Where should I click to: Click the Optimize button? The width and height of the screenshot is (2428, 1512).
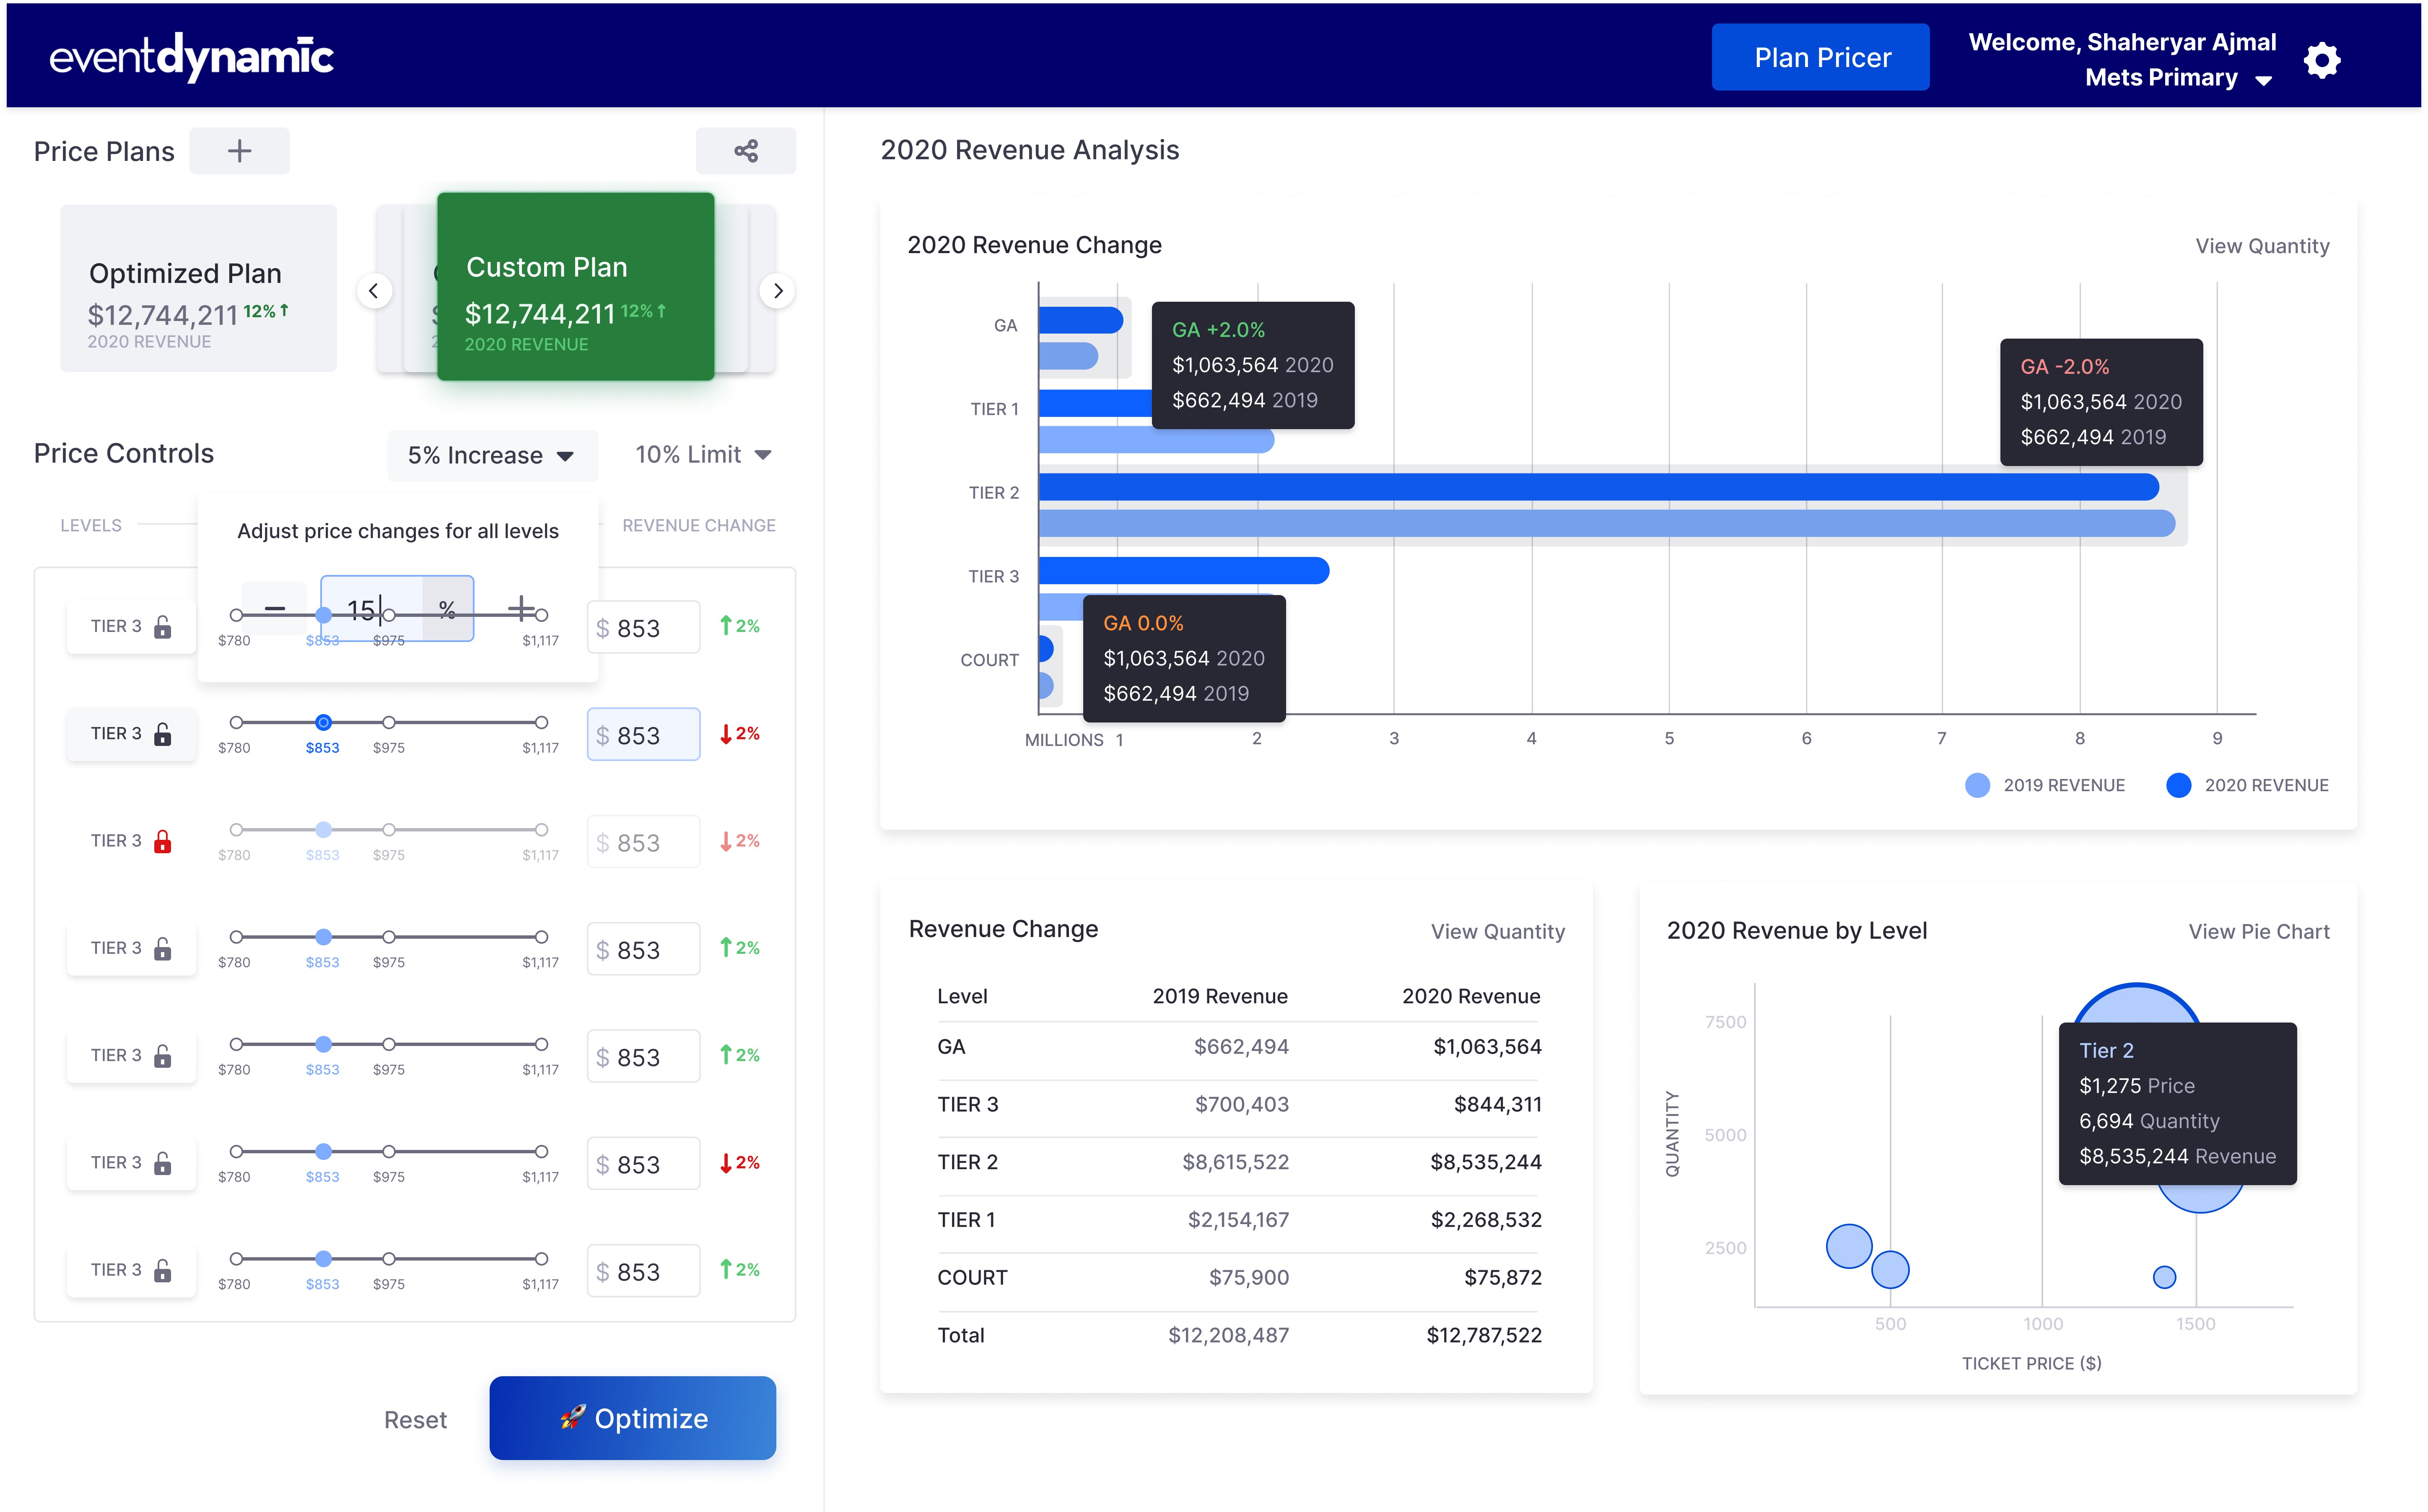click(x=632, y=1418)
